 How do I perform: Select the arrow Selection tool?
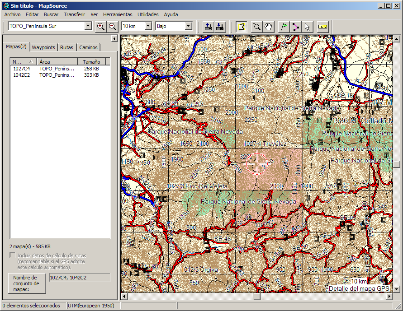tap(308, 27)
